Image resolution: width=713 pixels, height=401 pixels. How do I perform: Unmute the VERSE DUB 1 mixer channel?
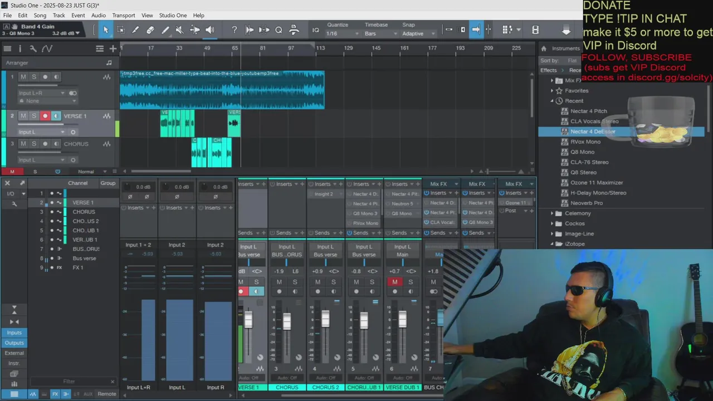click(x=394, y=282)
